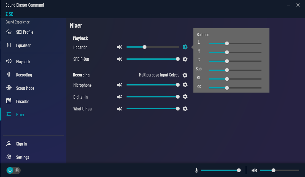Click the bottom bar master volume slider
The width and height of the screenshot is (305, 177).
(x=280, y=170)
